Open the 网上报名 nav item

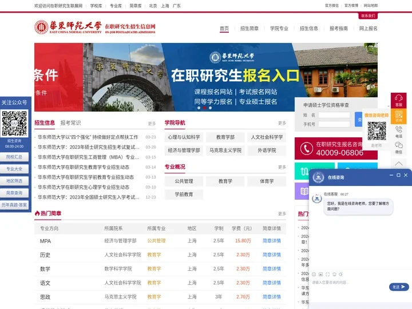(368, 29)
